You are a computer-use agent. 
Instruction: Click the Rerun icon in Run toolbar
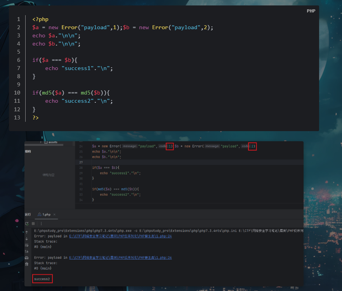point(27,224)
